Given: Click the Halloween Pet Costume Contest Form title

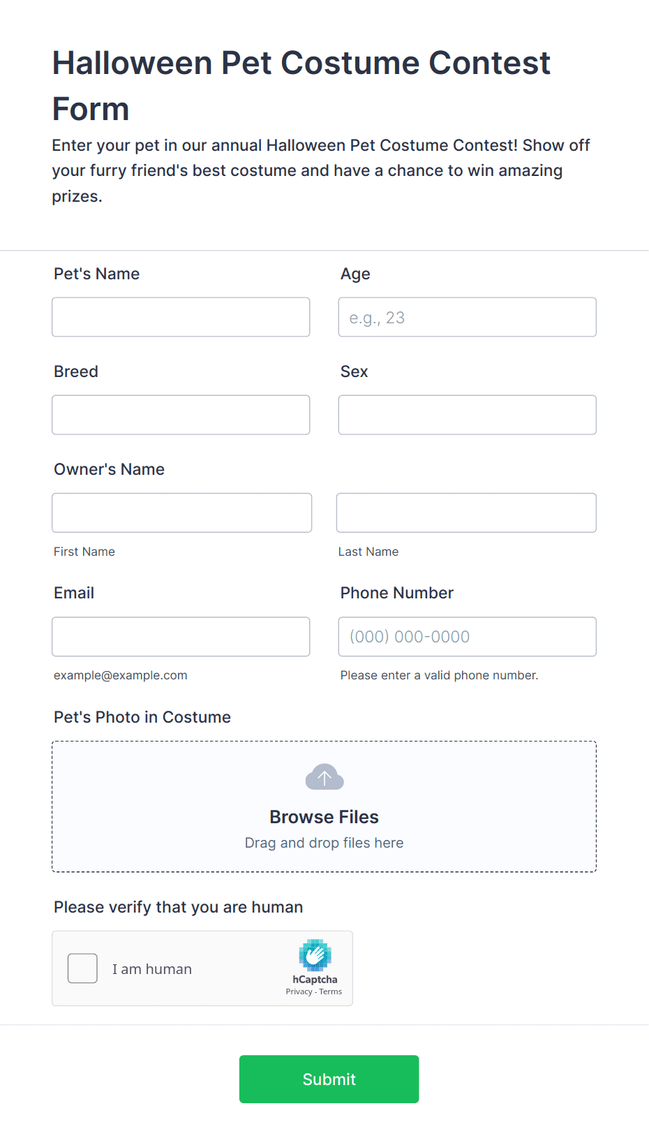Looking at the screenshot, I should click(x=300, y=85).
